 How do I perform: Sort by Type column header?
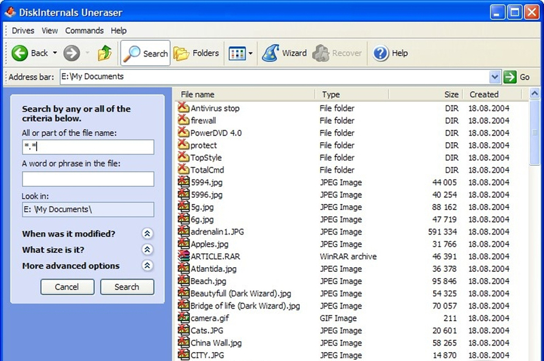(x=352, y=94)
